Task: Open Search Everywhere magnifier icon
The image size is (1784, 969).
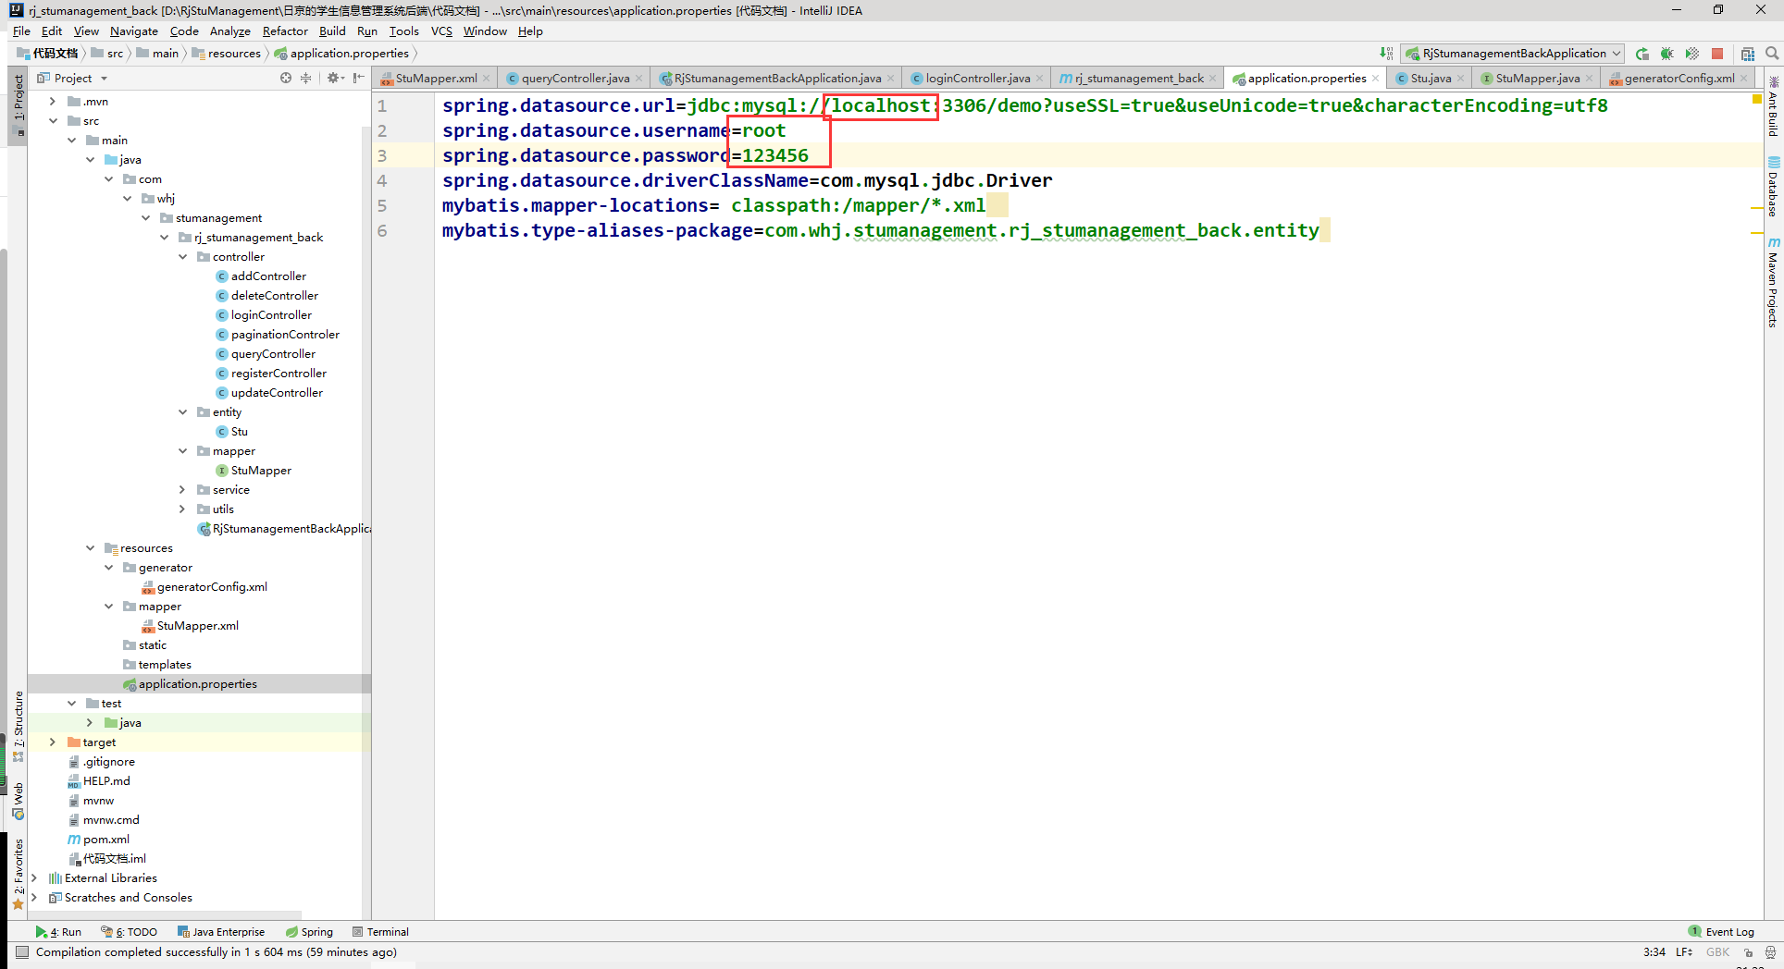Action: click(1772, 54)
